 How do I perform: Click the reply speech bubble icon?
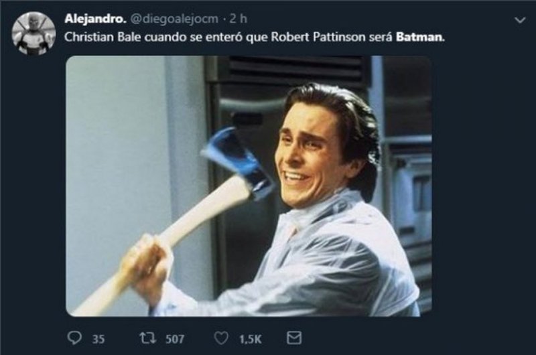click(x=74, y=339)
